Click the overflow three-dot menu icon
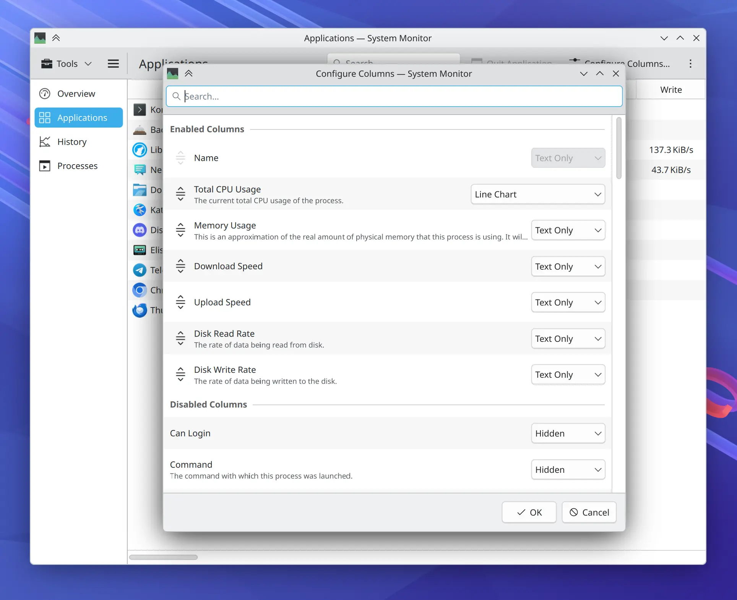 point(690,64)
